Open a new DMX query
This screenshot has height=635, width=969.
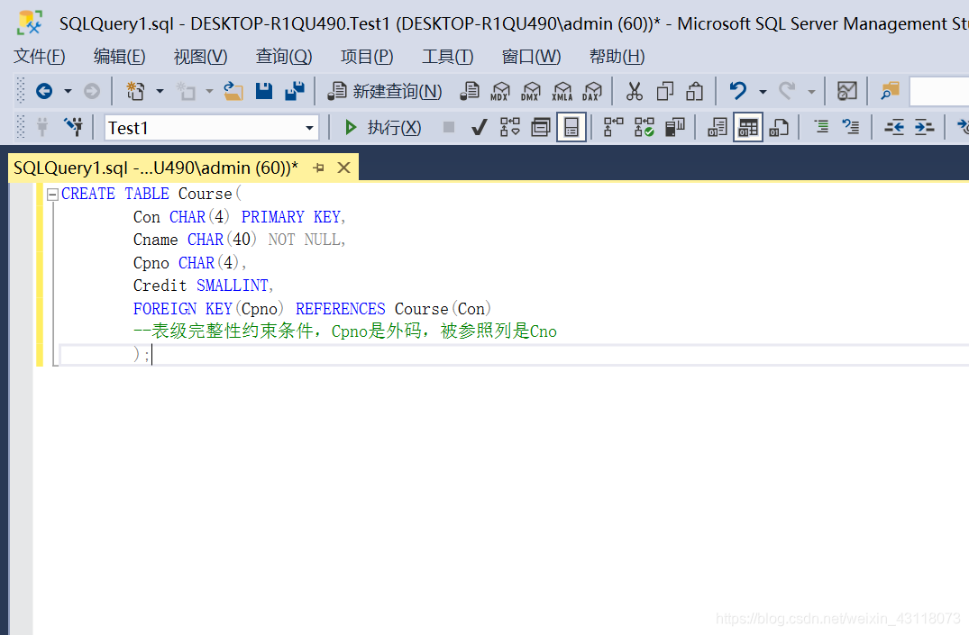[530, 91]
